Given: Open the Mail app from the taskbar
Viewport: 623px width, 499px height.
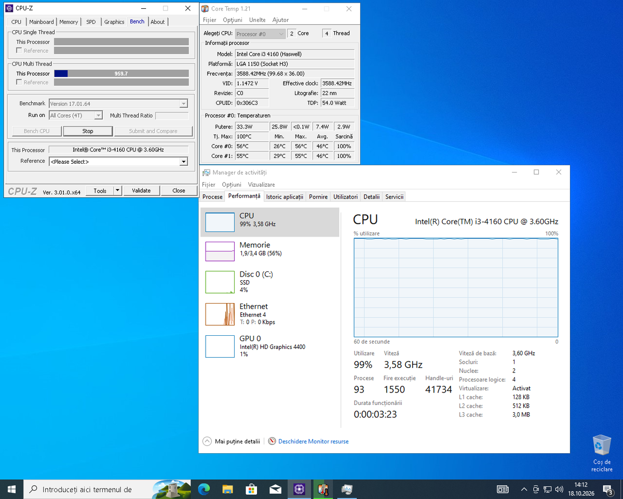Looking at the screenshot, I should (x=275, y=489).
